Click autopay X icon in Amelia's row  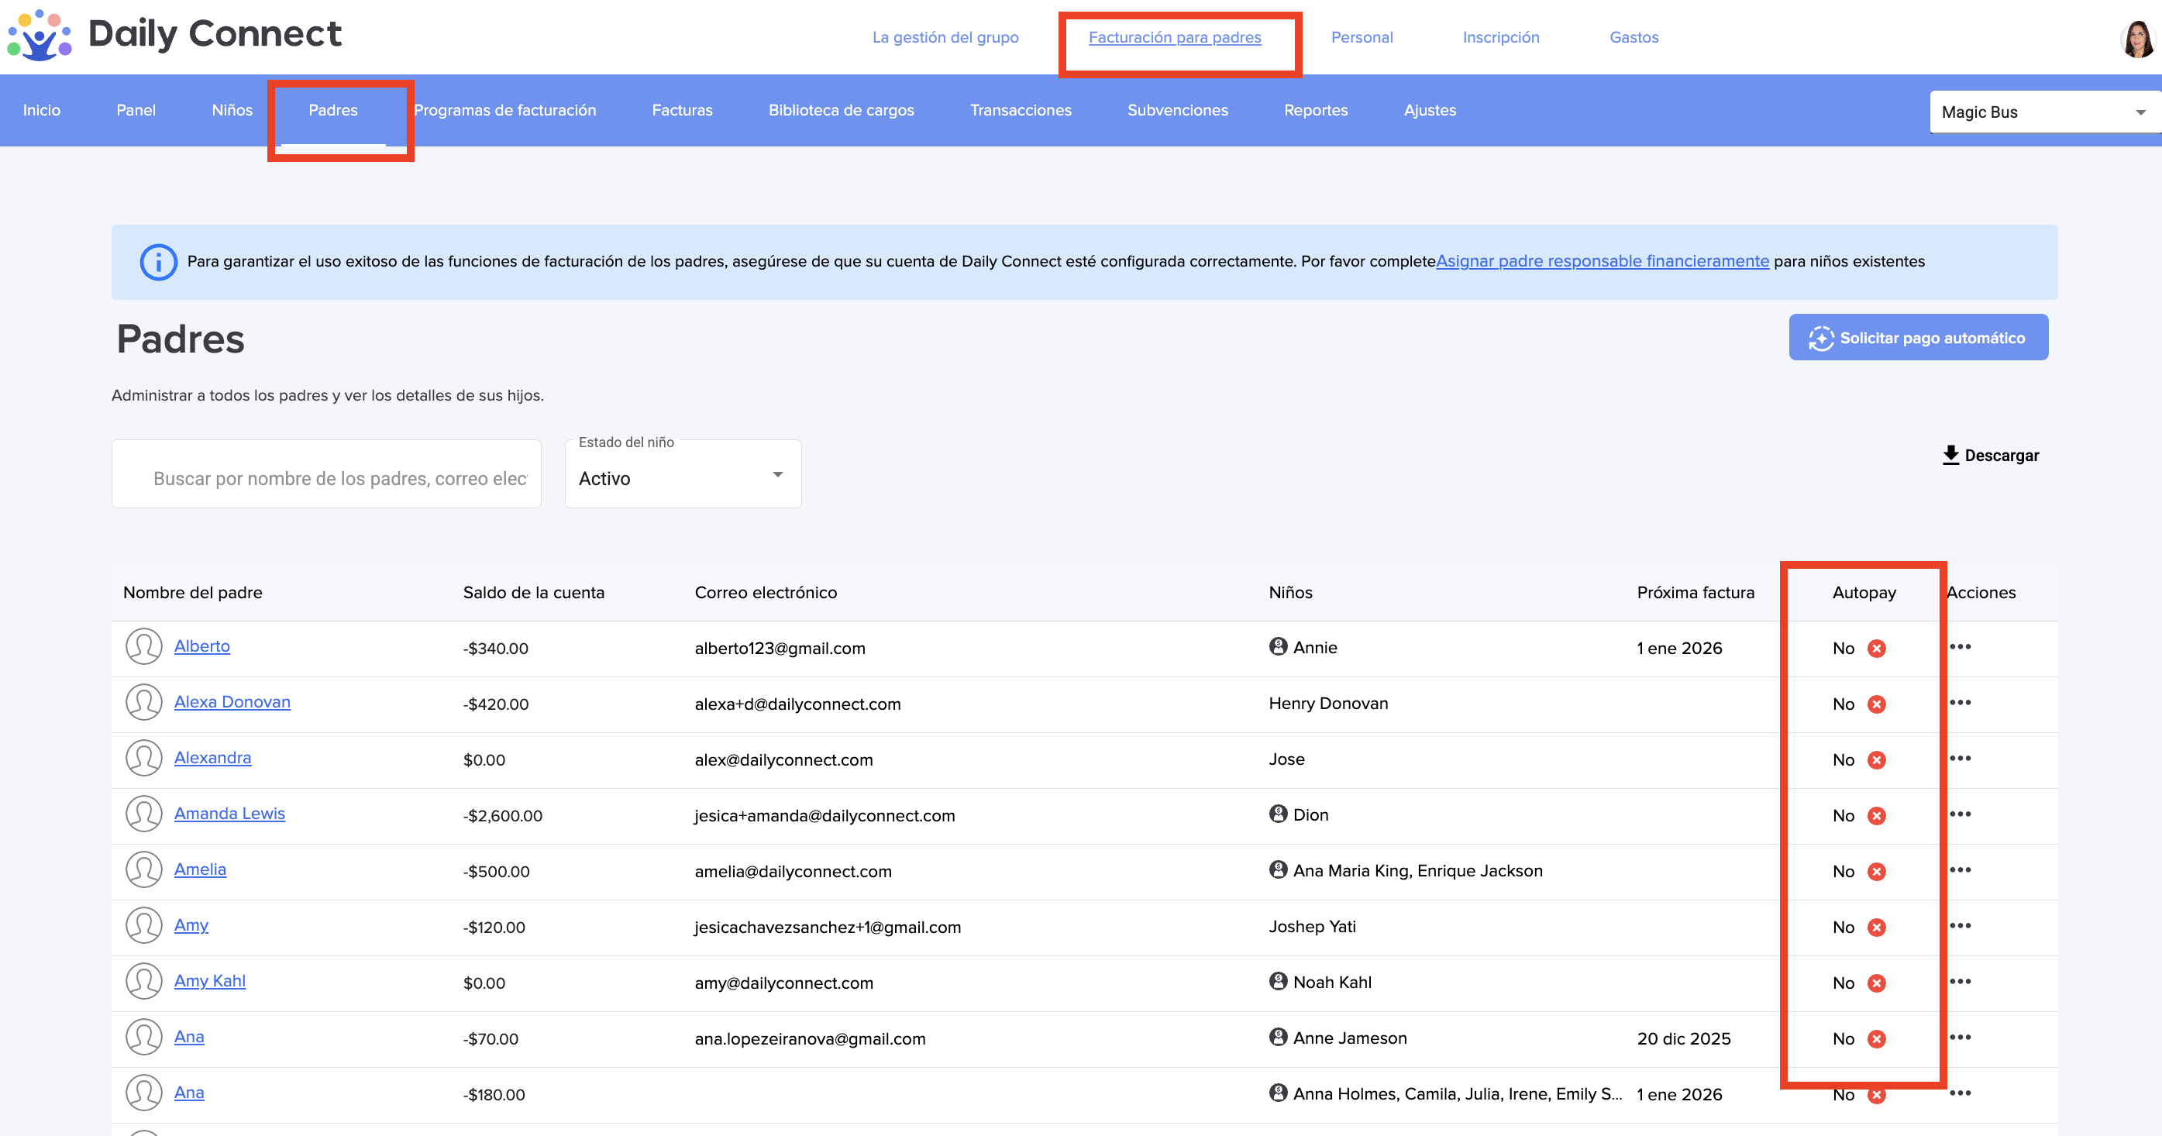pos(1877,872)
